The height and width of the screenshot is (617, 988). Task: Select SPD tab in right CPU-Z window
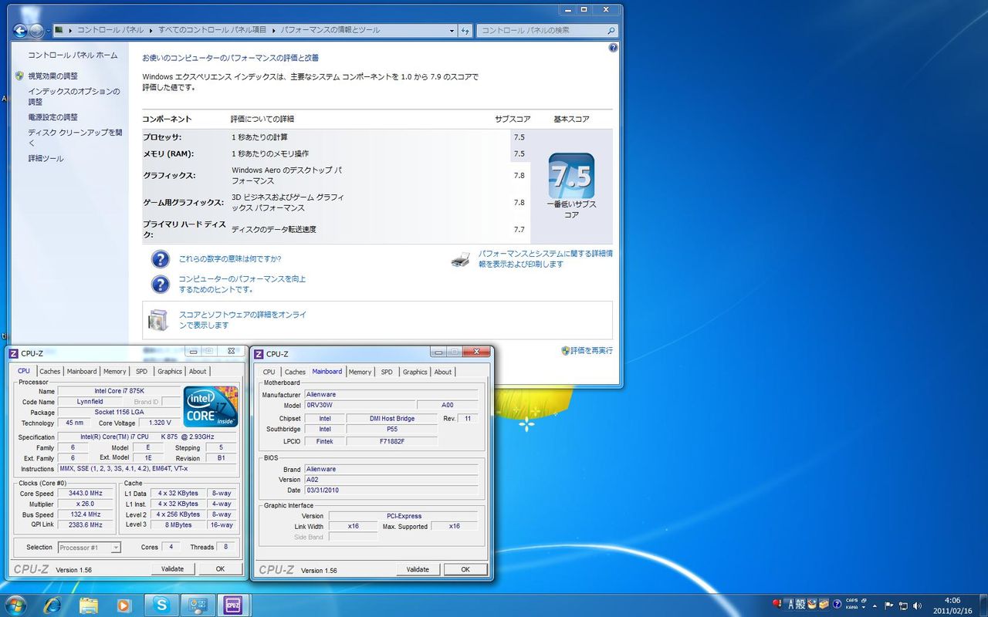(387, 372)
